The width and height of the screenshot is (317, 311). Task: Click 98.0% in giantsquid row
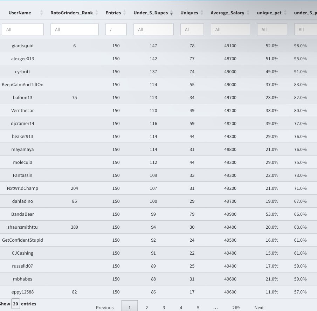(300, 46)
